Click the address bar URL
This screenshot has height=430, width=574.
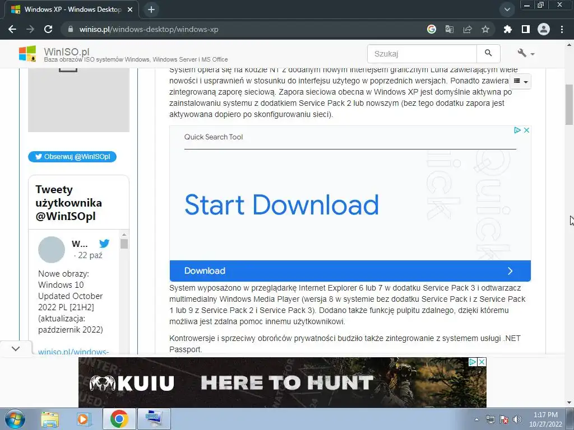[x=149, y=29]
